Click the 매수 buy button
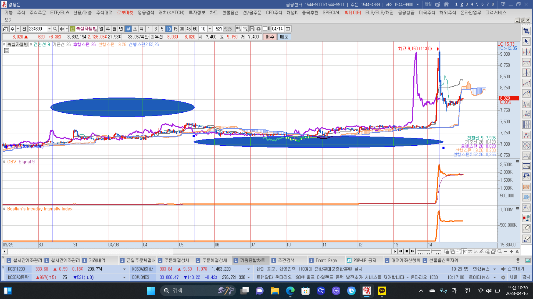Viewport: 533px width, 299px height. (x=270, y=37)
